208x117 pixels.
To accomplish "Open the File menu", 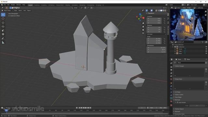I will click(x=5, y=5).
